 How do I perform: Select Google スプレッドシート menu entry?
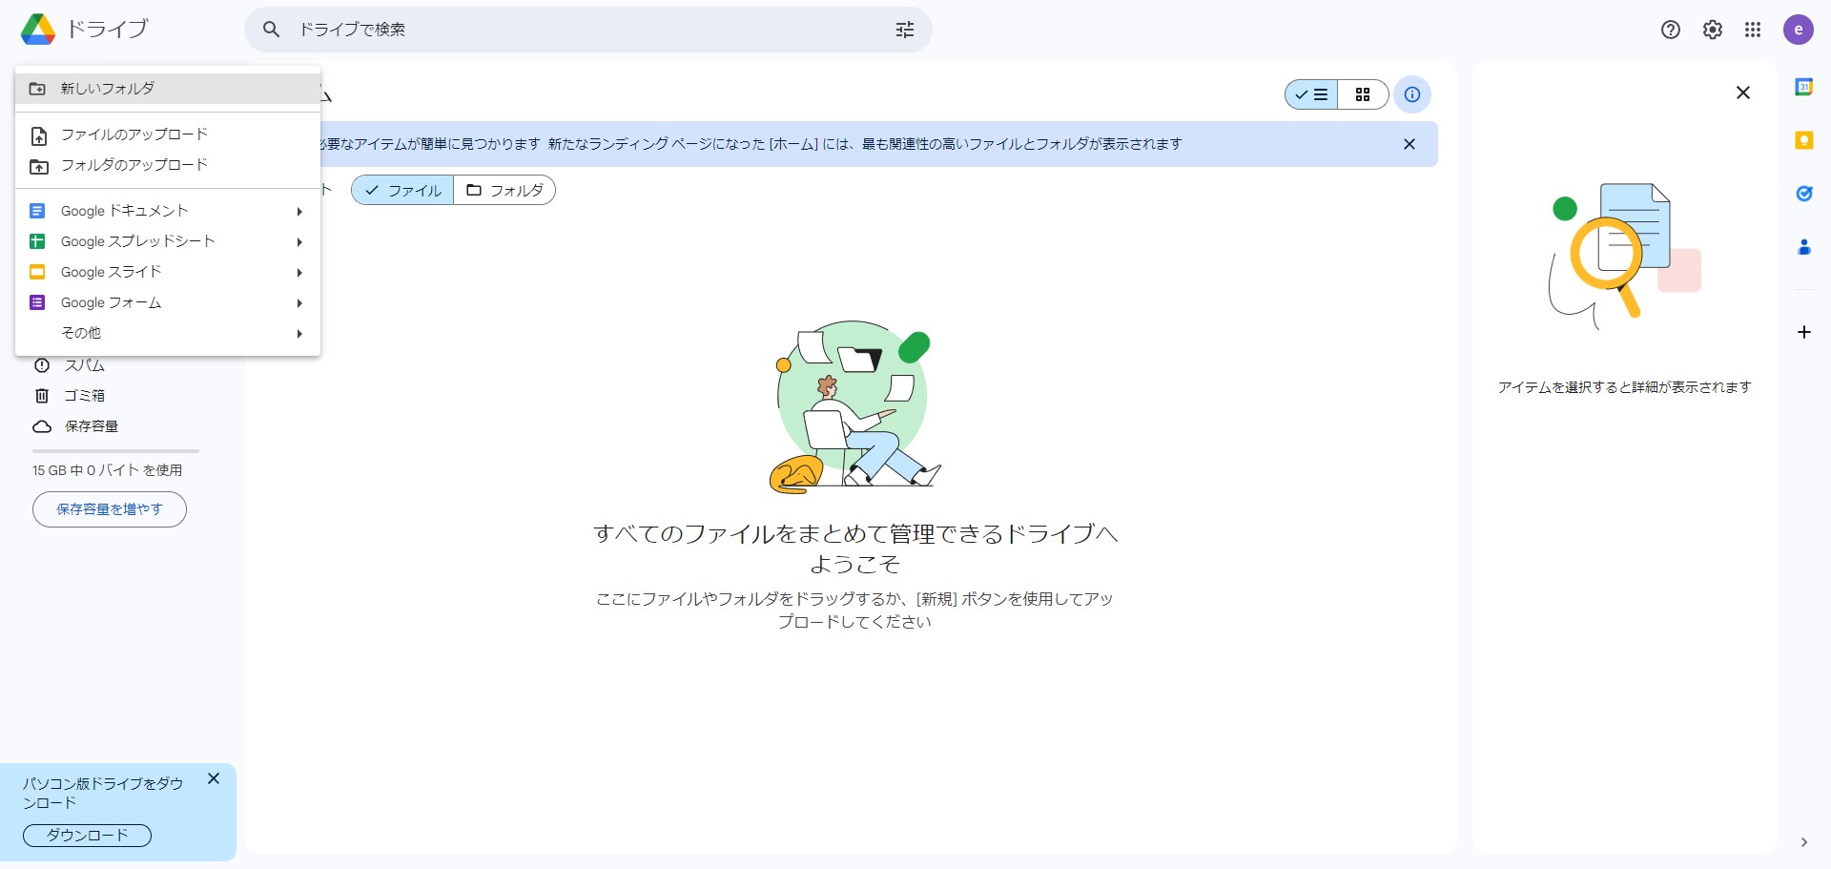[168, 241]
